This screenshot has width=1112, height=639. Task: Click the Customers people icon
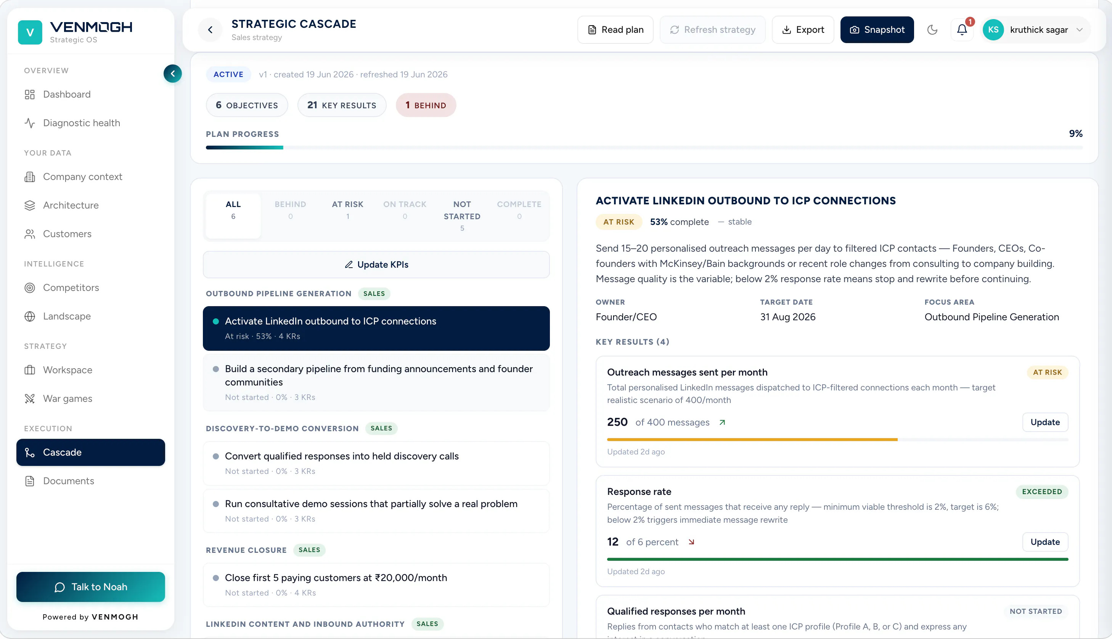(x=30, y=234)
